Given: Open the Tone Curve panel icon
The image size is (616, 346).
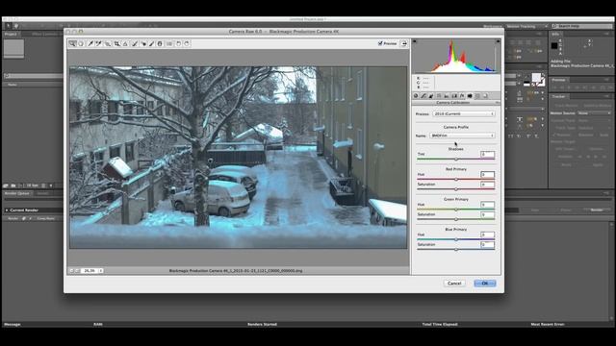Looking at the screenshot, I should pyautogui.click(x=423, y=96).
